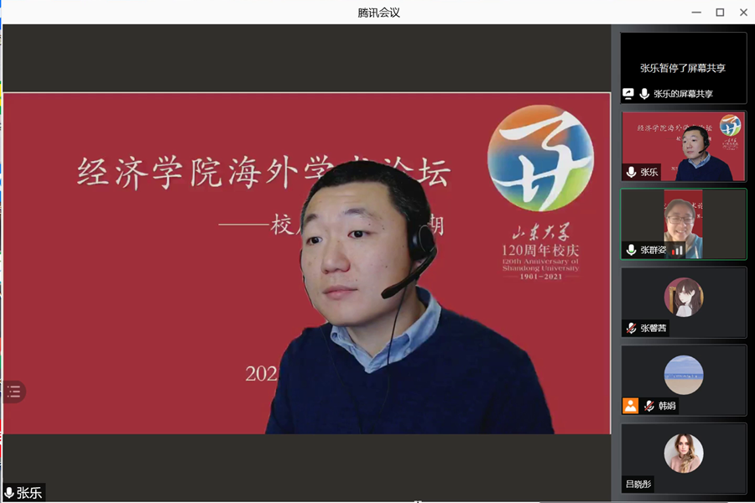Click the microphone icon beside 张乐 at bottom-left

click(x=9, y=493)
